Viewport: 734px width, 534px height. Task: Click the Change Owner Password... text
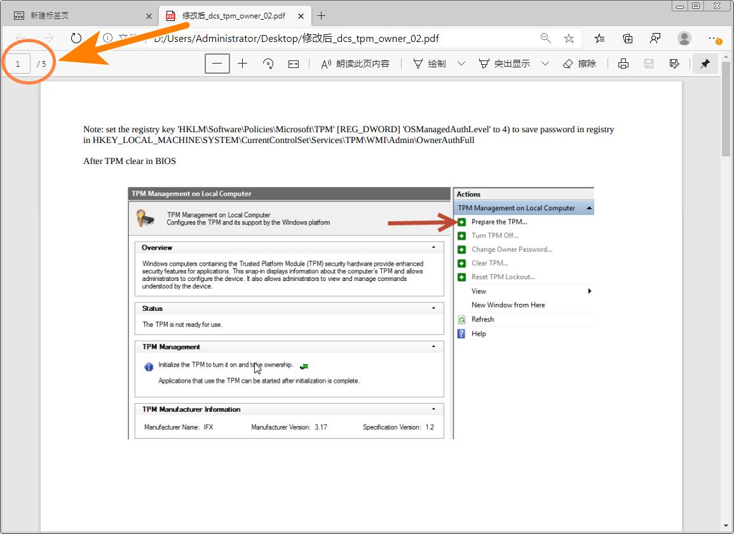[x=512, y=249]
